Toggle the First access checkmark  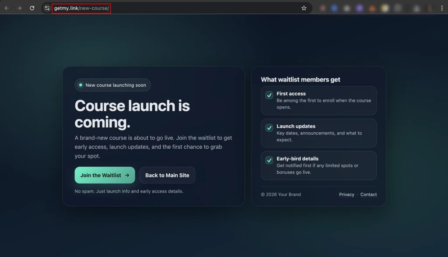click(270, 95)
